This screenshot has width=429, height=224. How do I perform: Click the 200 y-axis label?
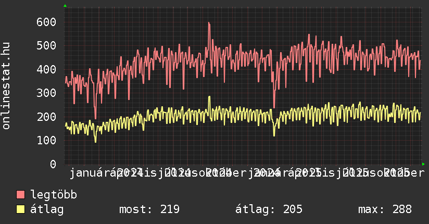(46, 117)
